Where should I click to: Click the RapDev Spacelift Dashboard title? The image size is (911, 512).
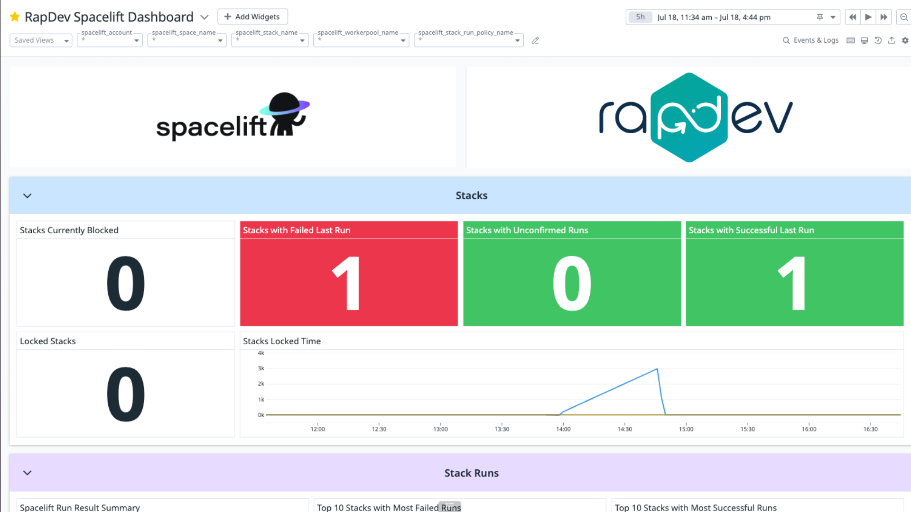(x=109, y=17)
